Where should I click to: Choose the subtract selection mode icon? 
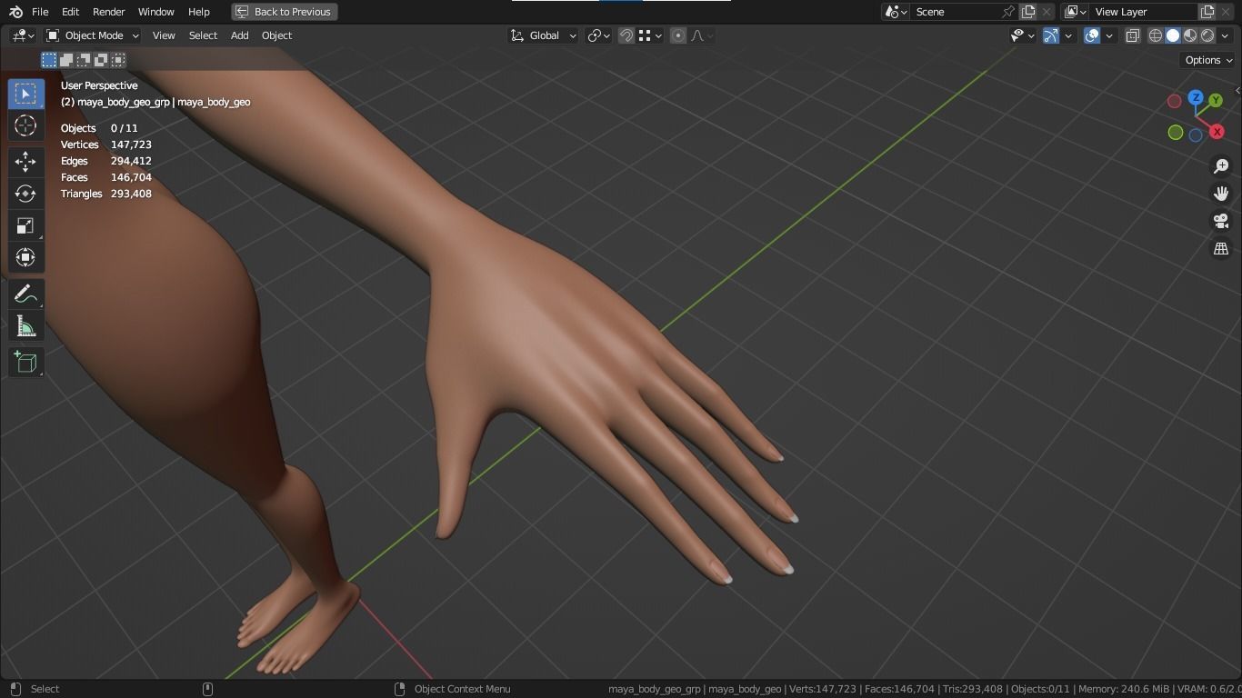click(x=84, y=60)
